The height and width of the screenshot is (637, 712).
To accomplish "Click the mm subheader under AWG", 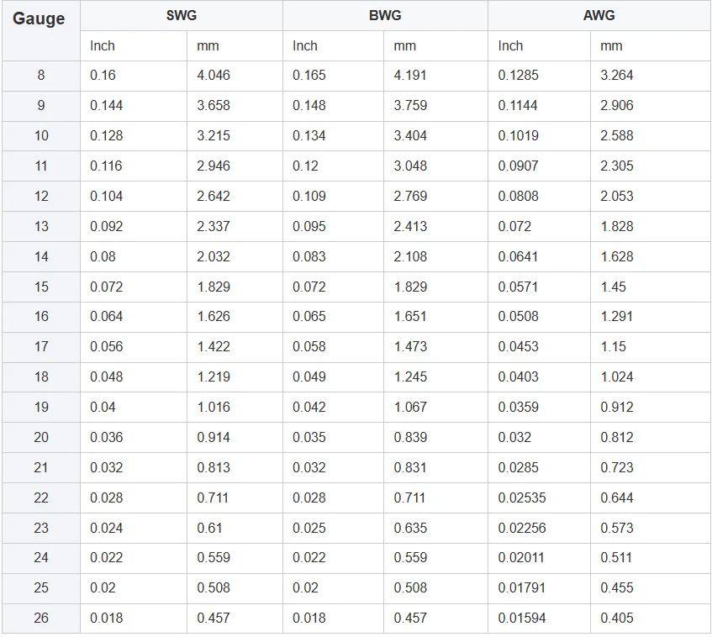I will (x=611, y=46).
